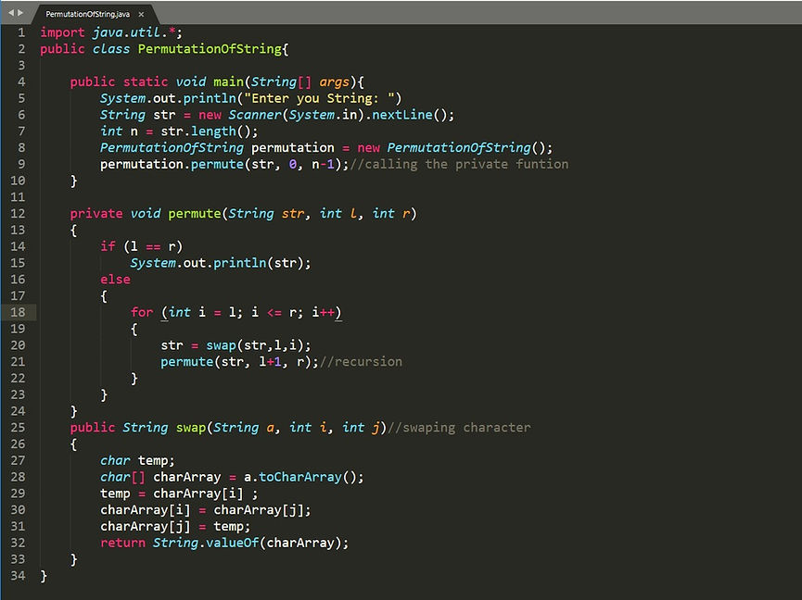
Task: Click 'valueOf' on line 32
Action: pos(232,543)
